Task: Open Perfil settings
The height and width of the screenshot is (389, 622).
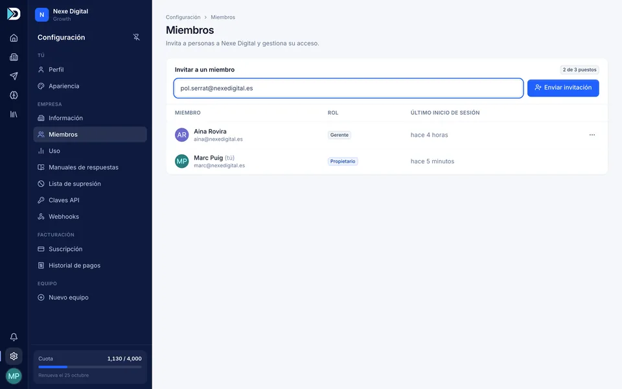Action: pyautogui.click(x=90, y=69)
